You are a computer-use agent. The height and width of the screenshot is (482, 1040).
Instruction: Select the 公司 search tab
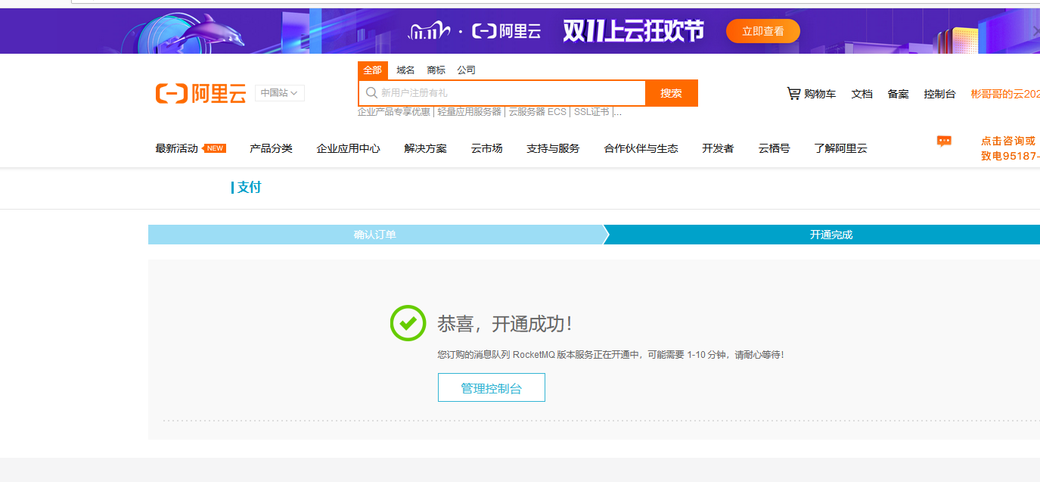click(x=467, y=70)
